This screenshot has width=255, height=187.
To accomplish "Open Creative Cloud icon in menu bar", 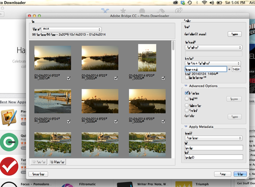I will [175, 3].
